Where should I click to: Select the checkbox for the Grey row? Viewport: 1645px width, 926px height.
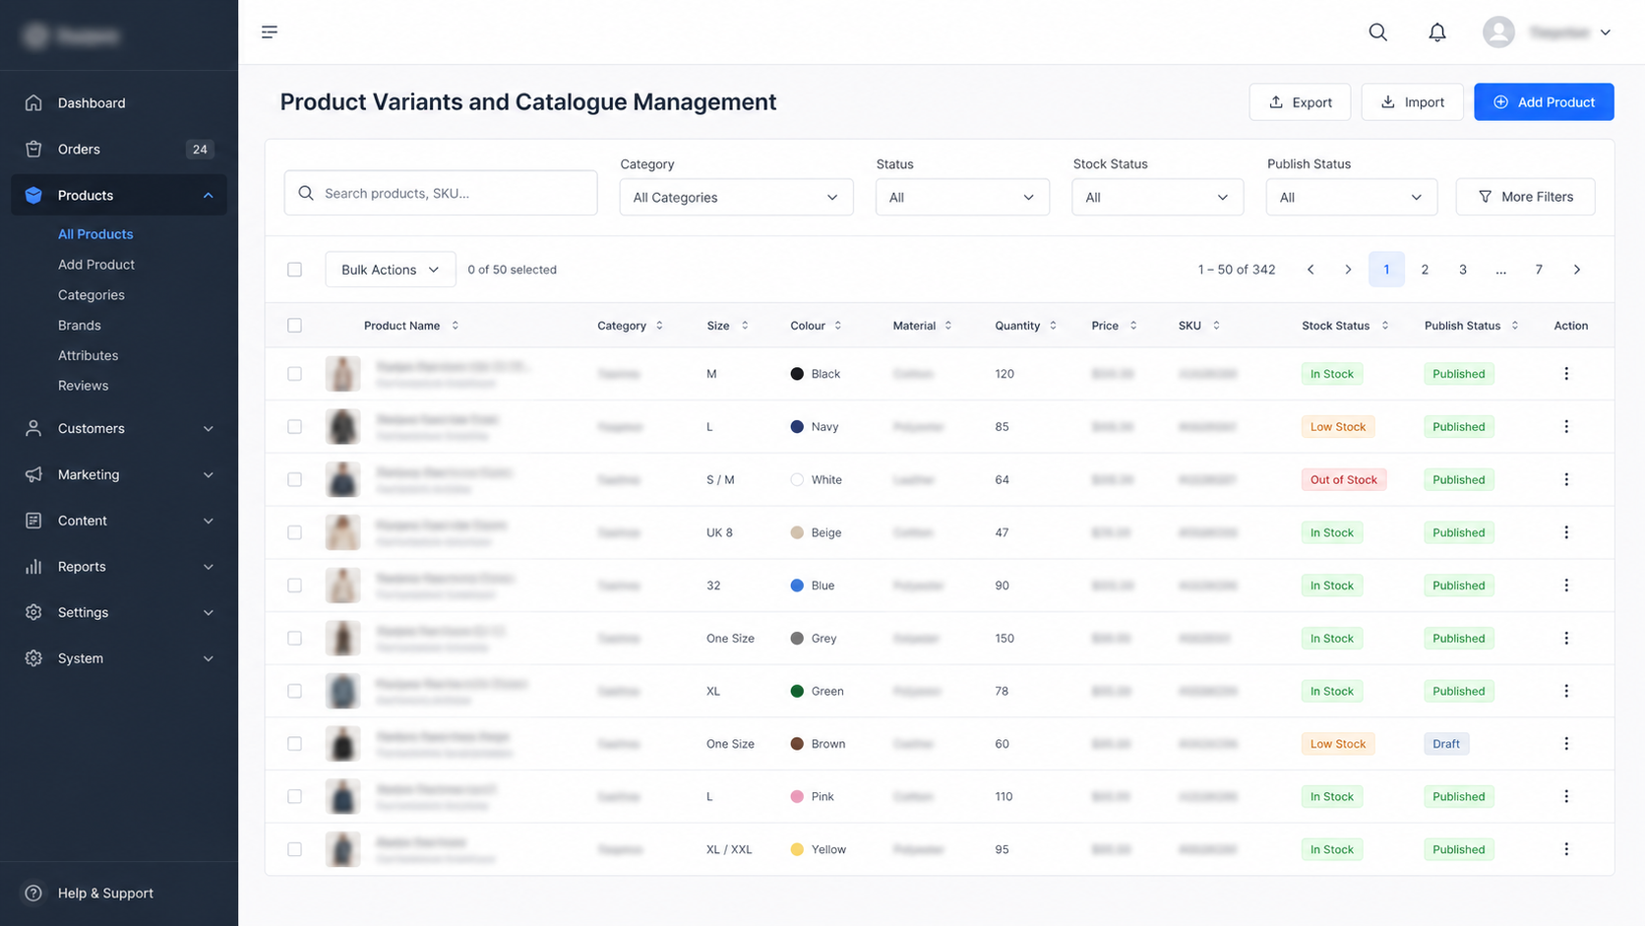click(294, 639)
